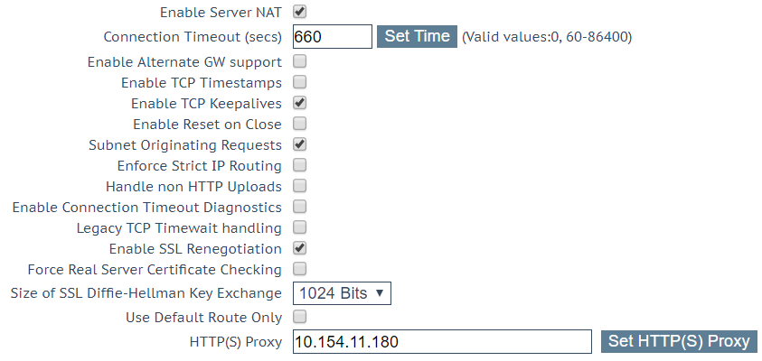Check the Enable Reset on Close box
The width and height of the screenshot is (762, 361).
coord(300,124)
